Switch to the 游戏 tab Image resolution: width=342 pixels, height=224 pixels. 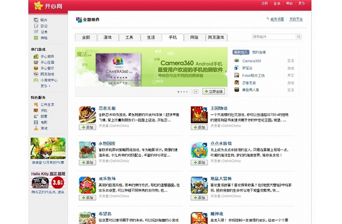[x=108, y=38]
